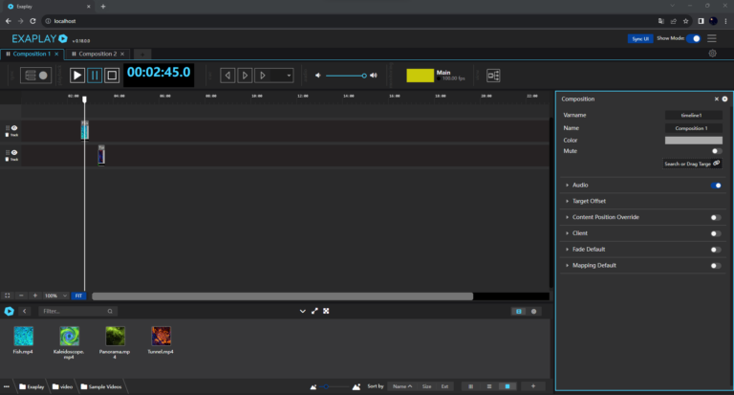Pause the composition playback

point(95,75)
